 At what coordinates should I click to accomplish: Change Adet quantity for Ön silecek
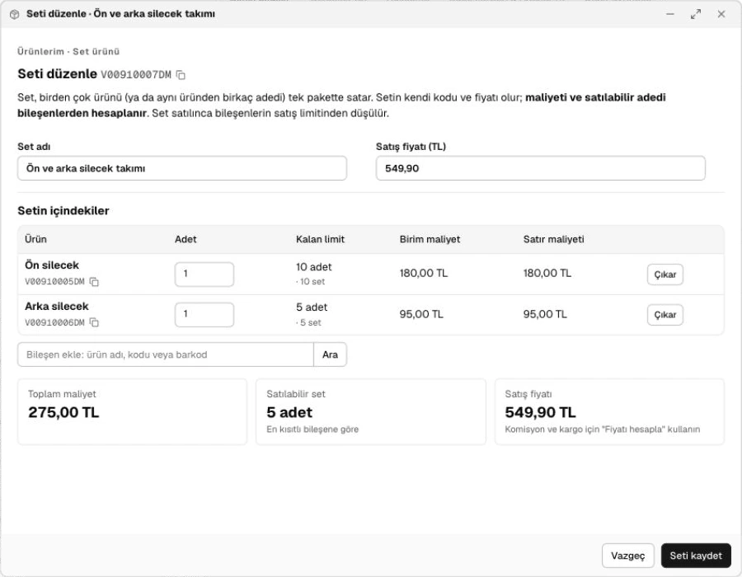(204, 274)
